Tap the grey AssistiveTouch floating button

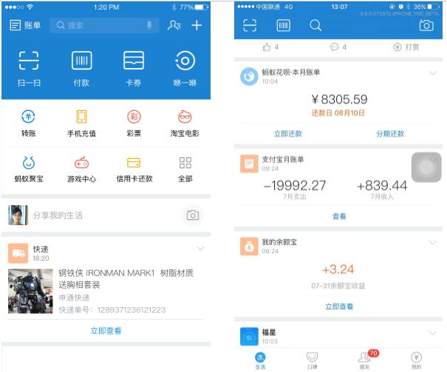tap(426, 167)
